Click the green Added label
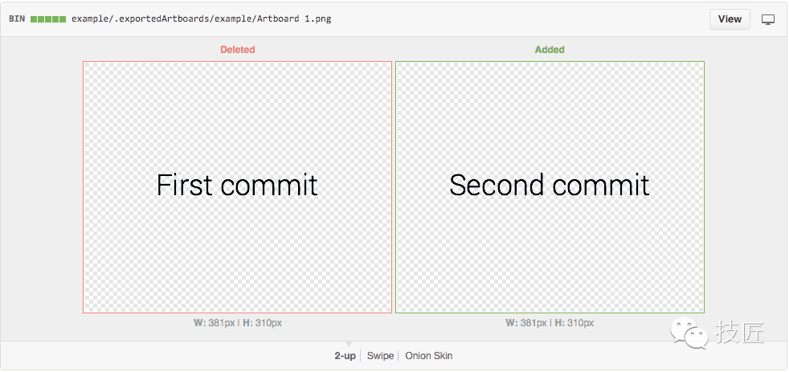789x372 pixels. coord(550,50)
